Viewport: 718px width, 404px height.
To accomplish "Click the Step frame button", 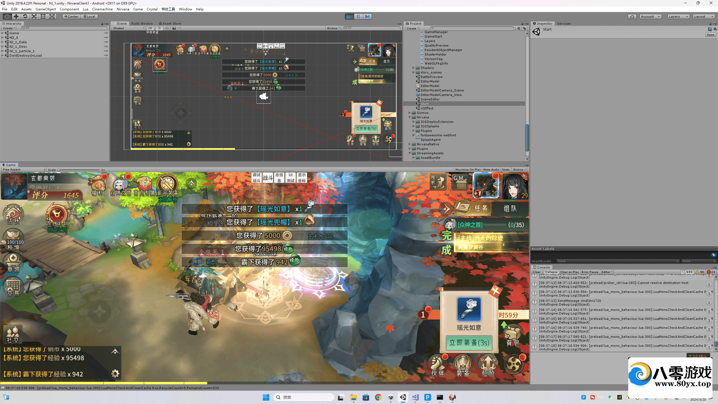I will coord(367,17).
